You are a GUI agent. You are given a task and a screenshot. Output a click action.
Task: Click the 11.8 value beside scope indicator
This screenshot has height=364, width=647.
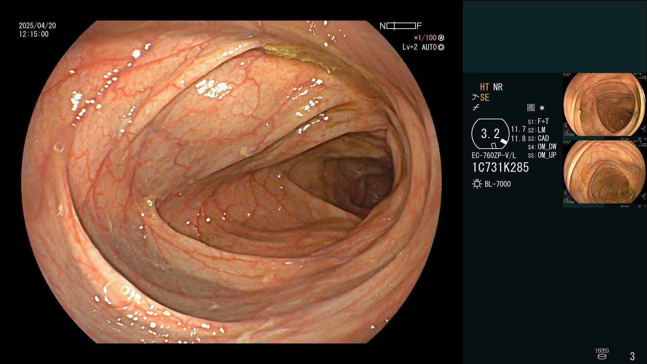coord(518,139)
